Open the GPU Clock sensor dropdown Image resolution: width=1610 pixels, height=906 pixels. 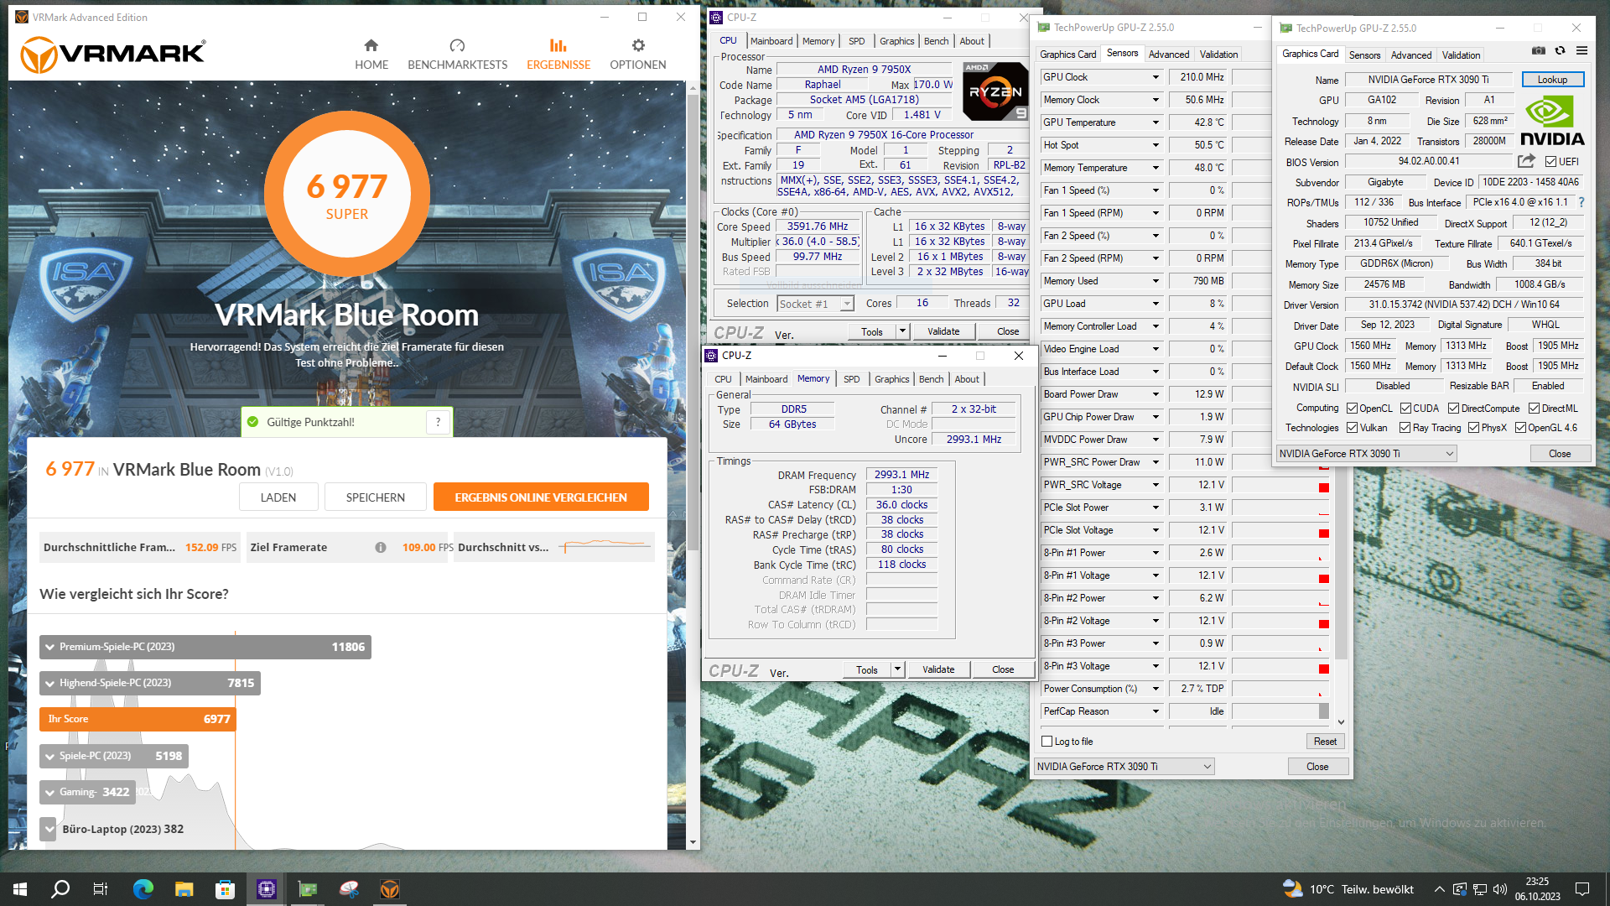click(1156, 77)
